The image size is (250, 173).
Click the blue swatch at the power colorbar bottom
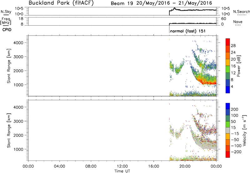[x=228, y=90]
